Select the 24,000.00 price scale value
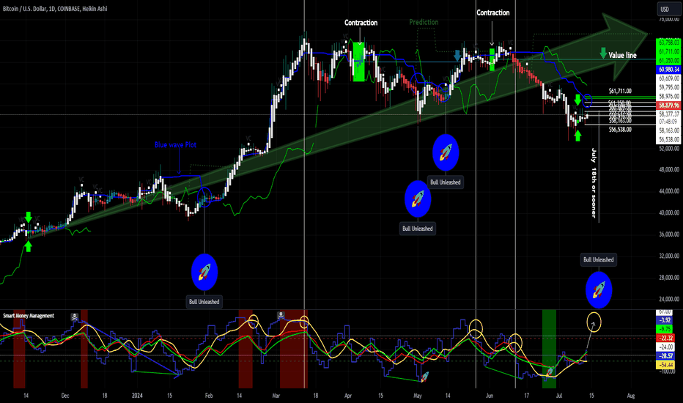 point(669,299)
